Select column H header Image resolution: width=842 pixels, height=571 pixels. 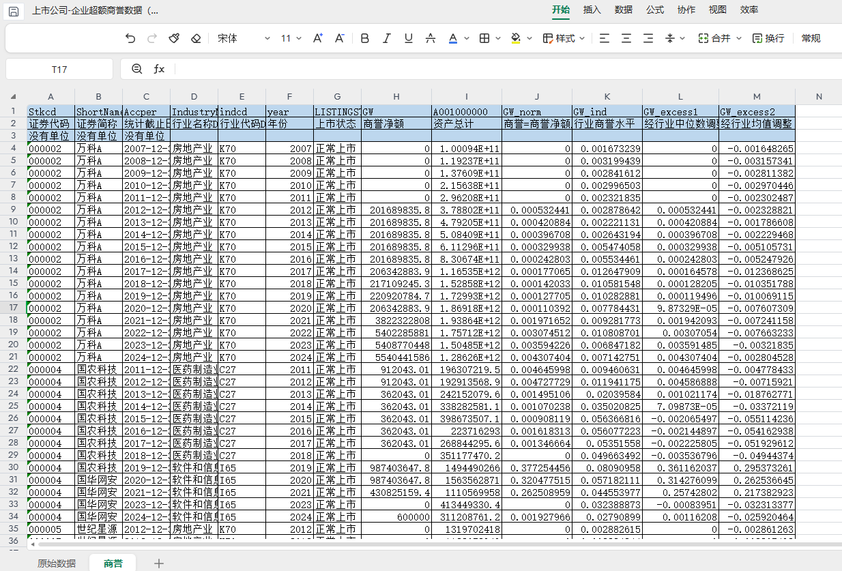coord(396,97)
